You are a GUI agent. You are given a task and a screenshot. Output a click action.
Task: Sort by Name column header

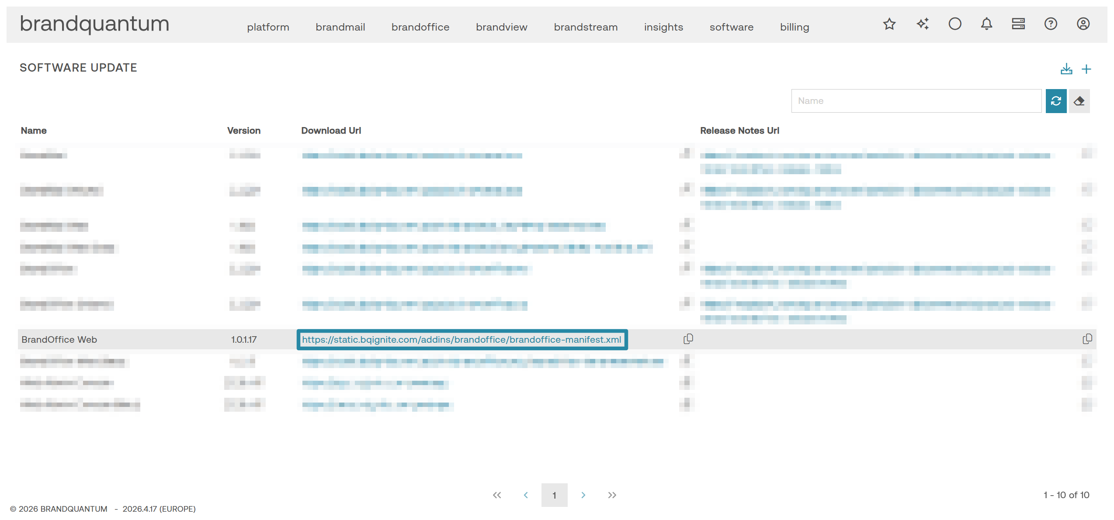tap(34, 131)
